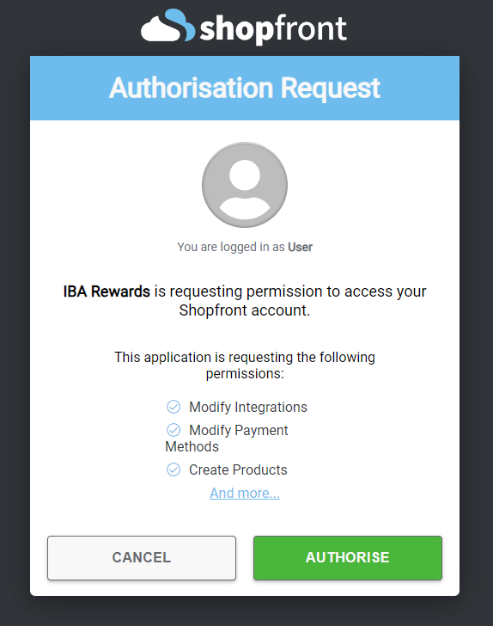Click the bold User username

[300, 247]
